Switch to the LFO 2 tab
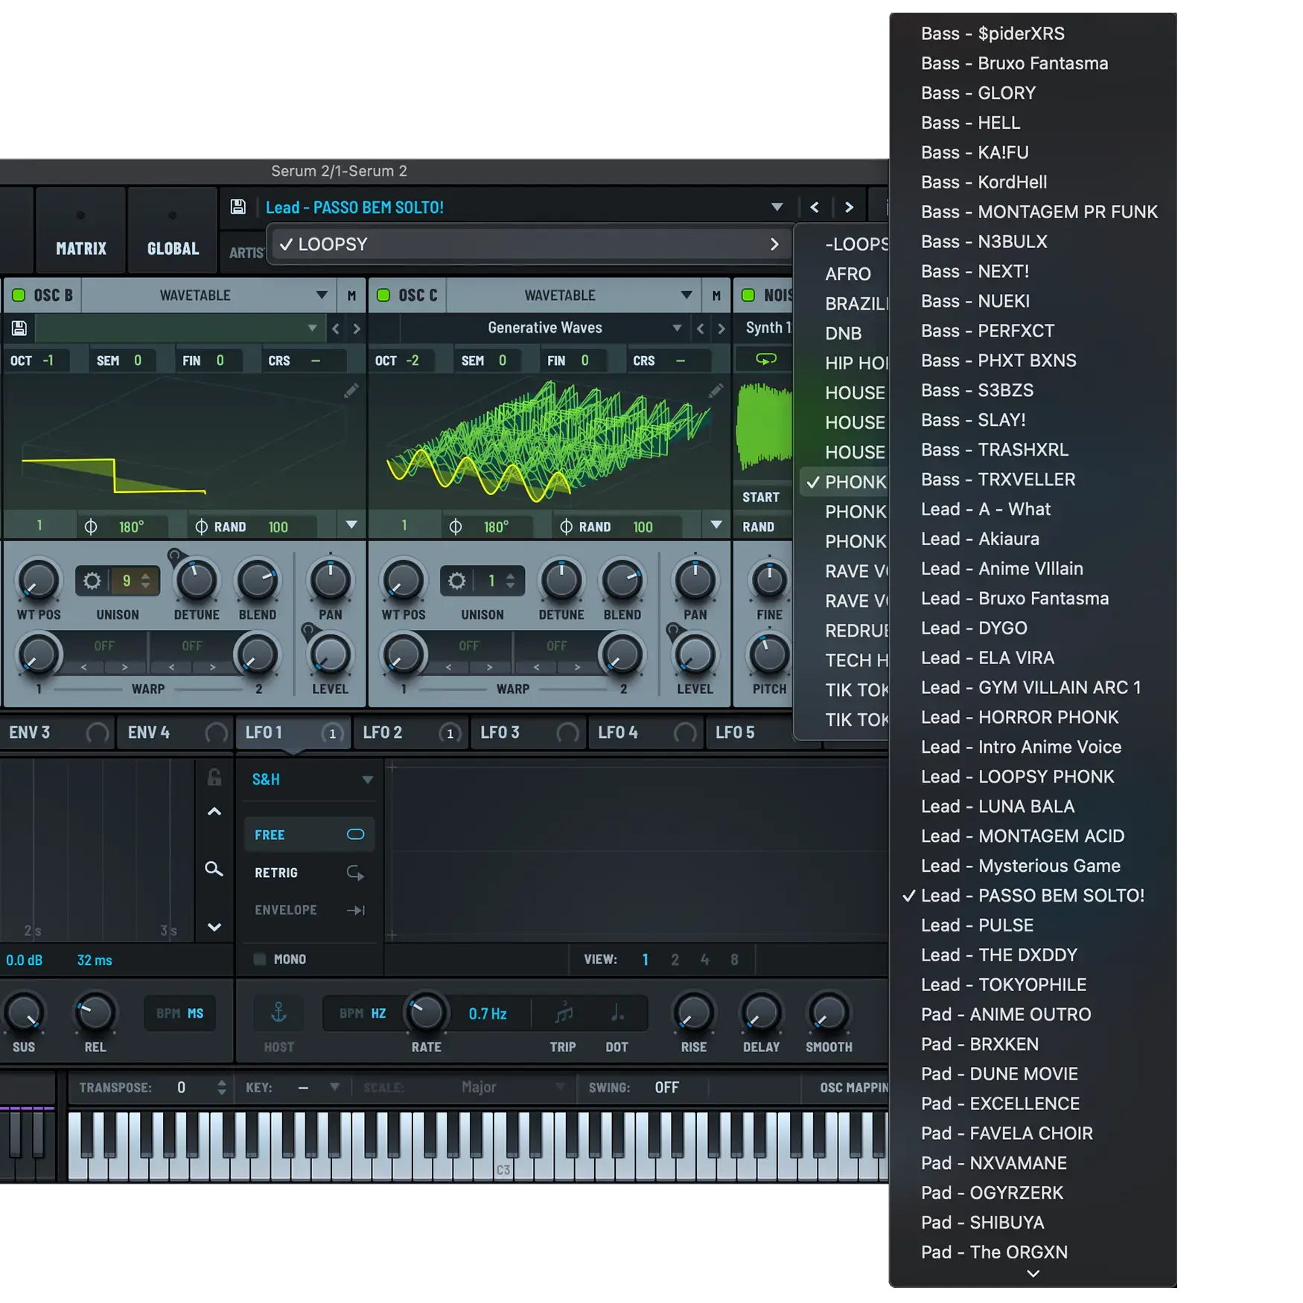This screenshot has height=1303, width=1303. (383, 733)
